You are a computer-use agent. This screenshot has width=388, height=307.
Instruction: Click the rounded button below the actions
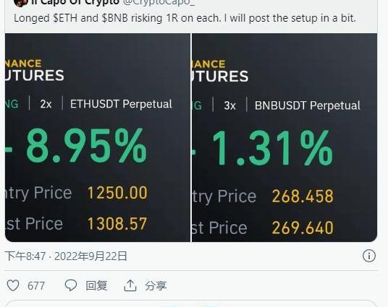(x=191, y=304)
